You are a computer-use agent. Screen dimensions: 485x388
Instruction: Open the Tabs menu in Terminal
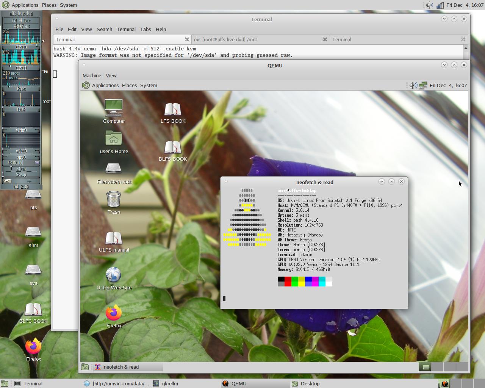[x=145, y=29]
